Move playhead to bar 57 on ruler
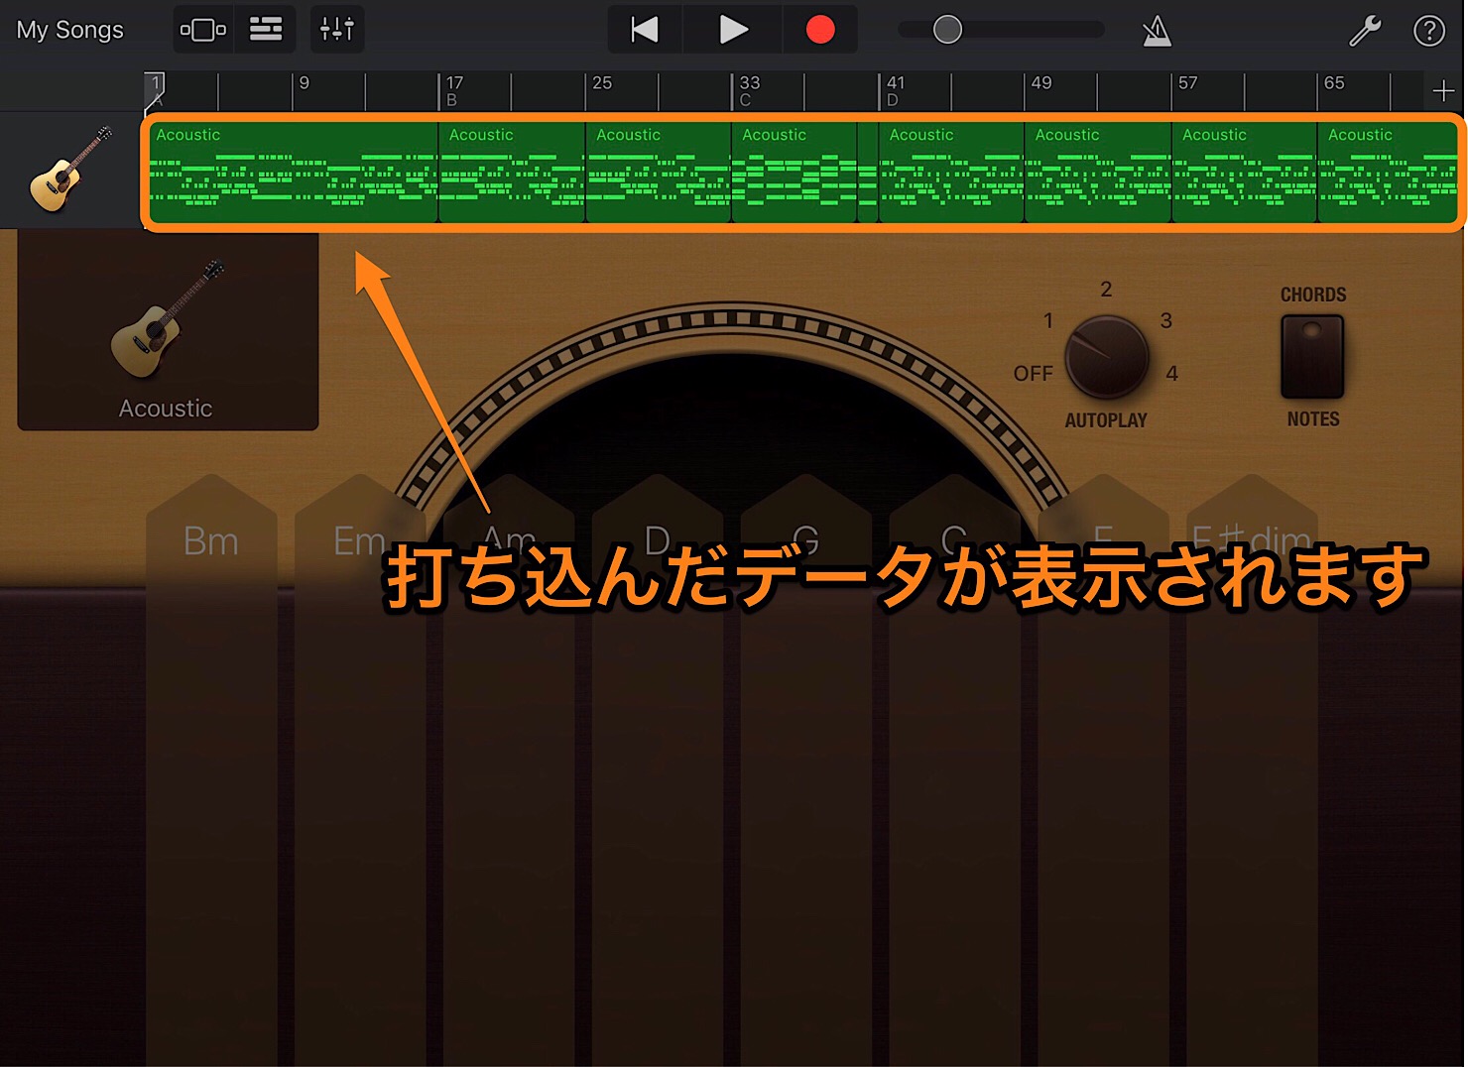 click(1188, 84)
